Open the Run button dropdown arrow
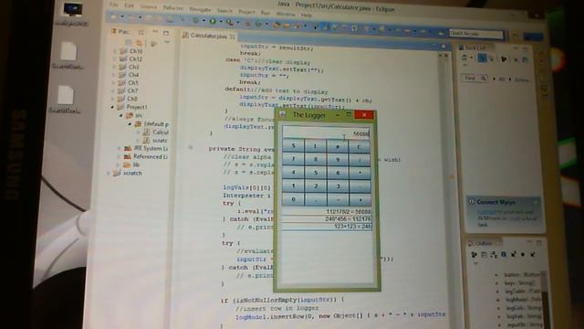The height and width of the screenshot is (329, 584). (220, 22)
